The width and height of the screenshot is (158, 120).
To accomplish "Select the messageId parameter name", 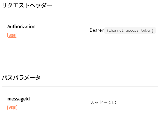I will point(18,99).
